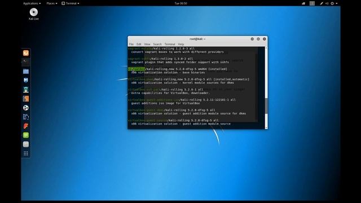Open the clock showing Tue 06:50
The image size is (361, 203).
coord(180,3)
